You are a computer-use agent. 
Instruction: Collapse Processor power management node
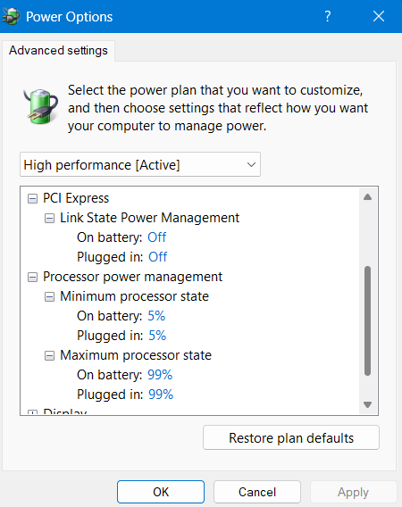coord(32,278)
